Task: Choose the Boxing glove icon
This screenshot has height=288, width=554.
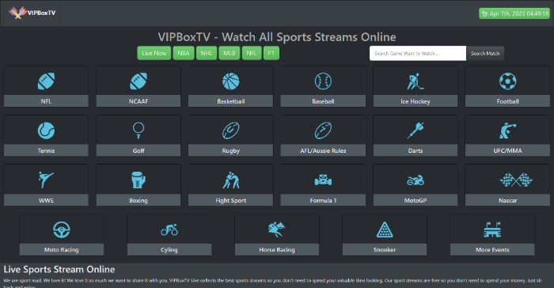Action: click(138, 180)
